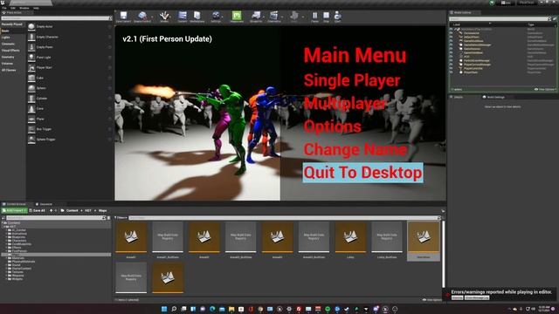Toggle visibility of PlayerController in outliner
Screen dimensions: 559x314
pyautogui.click(x=451, y=68)
